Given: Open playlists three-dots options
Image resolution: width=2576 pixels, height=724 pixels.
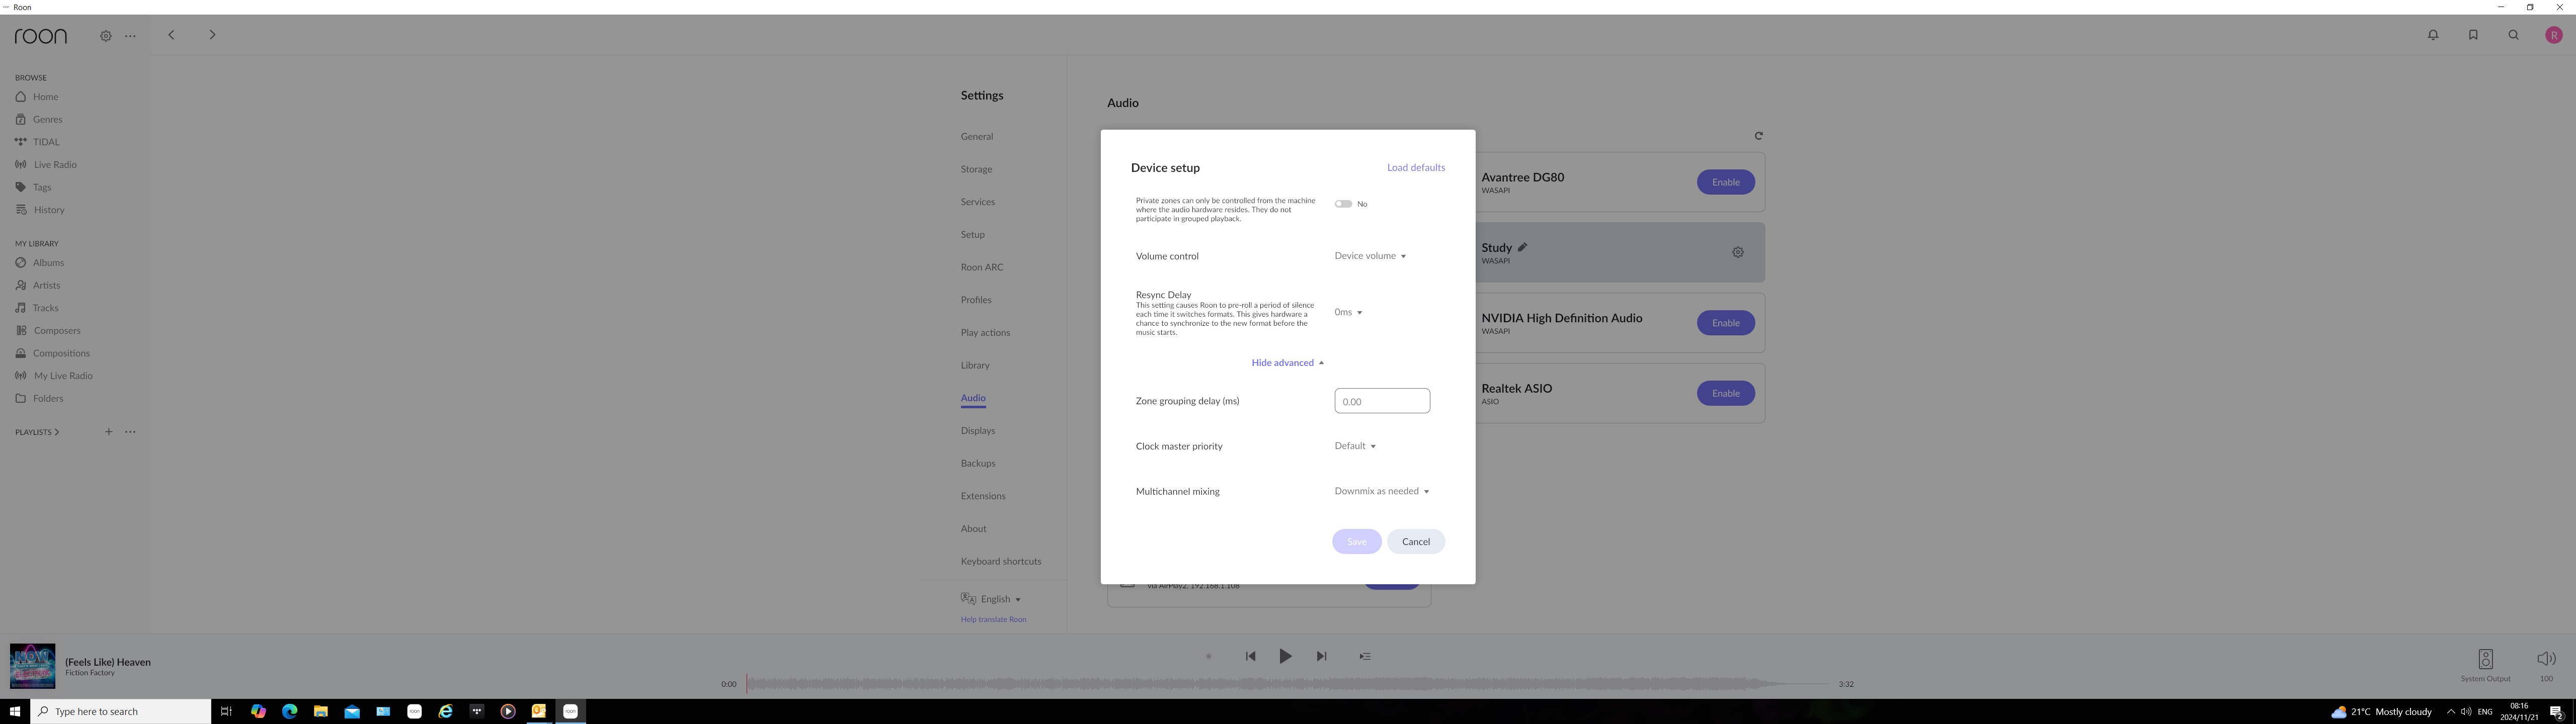Looking at the screenshot, I should pos(130,432).
